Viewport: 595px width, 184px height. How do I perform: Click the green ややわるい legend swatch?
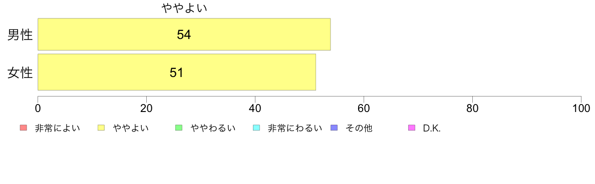point(179,128)
